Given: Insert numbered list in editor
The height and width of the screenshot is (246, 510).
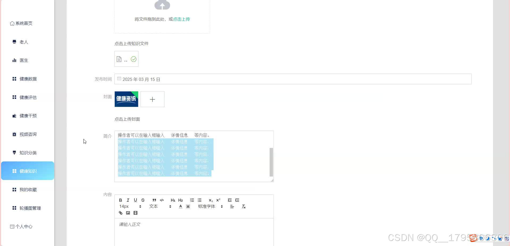Looking at the screenshot, I should coord(192,200).
